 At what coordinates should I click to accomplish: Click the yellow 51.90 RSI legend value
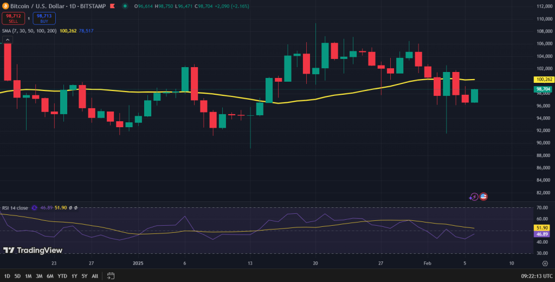click(x=61, y=208)
